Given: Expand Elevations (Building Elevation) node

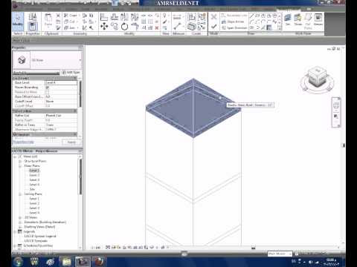Looking at the screenshot, I should (20, 222).
